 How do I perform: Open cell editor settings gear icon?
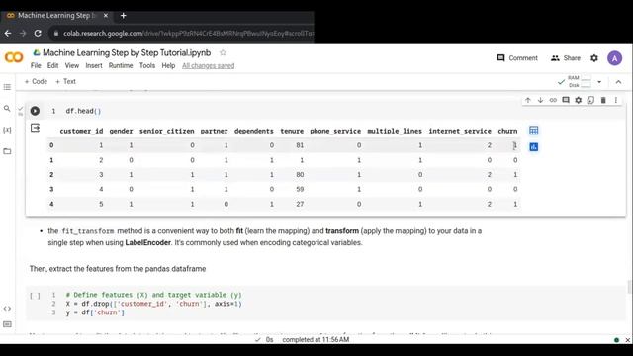[x=578, y=100]
